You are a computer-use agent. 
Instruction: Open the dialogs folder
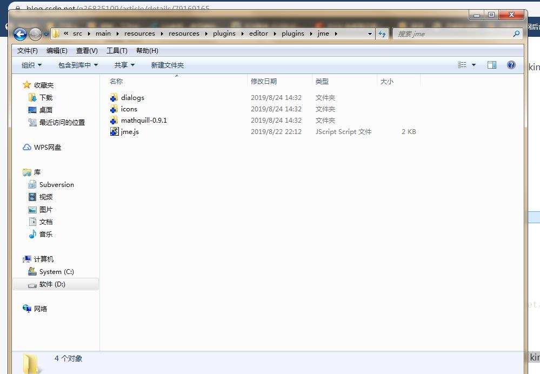(x=133, y=98)
